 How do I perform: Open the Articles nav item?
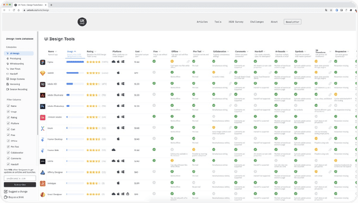202,22
